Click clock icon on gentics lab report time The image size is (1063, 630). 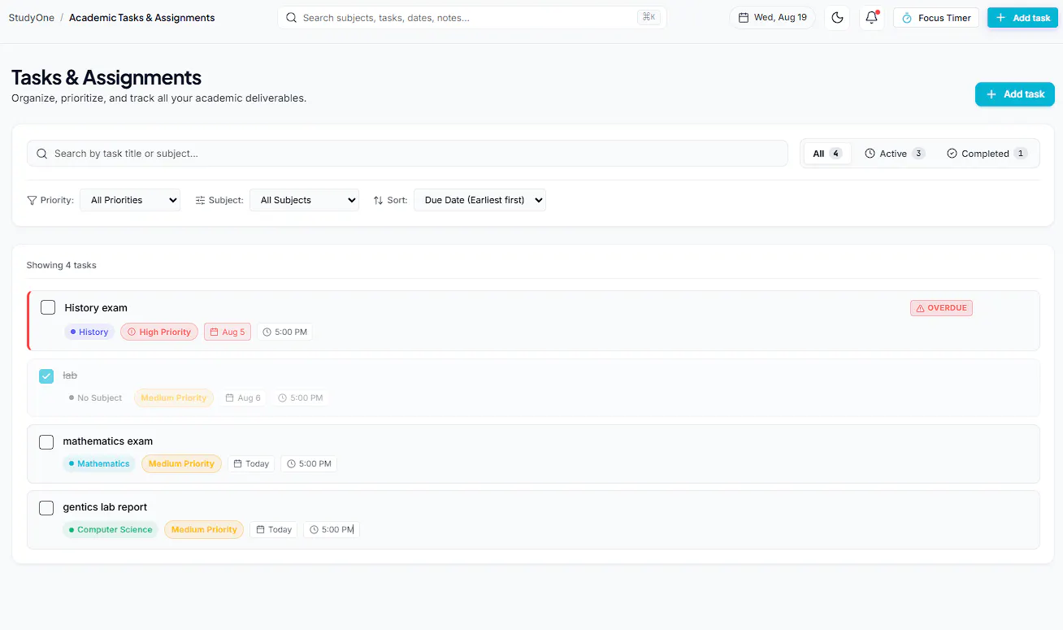click(314, 529)
